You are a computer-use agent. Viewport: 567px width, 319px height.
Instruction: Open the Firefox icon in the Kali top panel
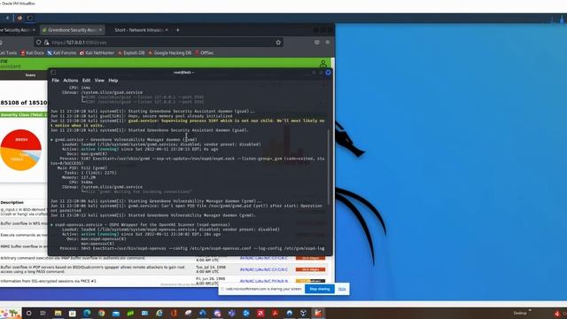(x=19, y=18)
